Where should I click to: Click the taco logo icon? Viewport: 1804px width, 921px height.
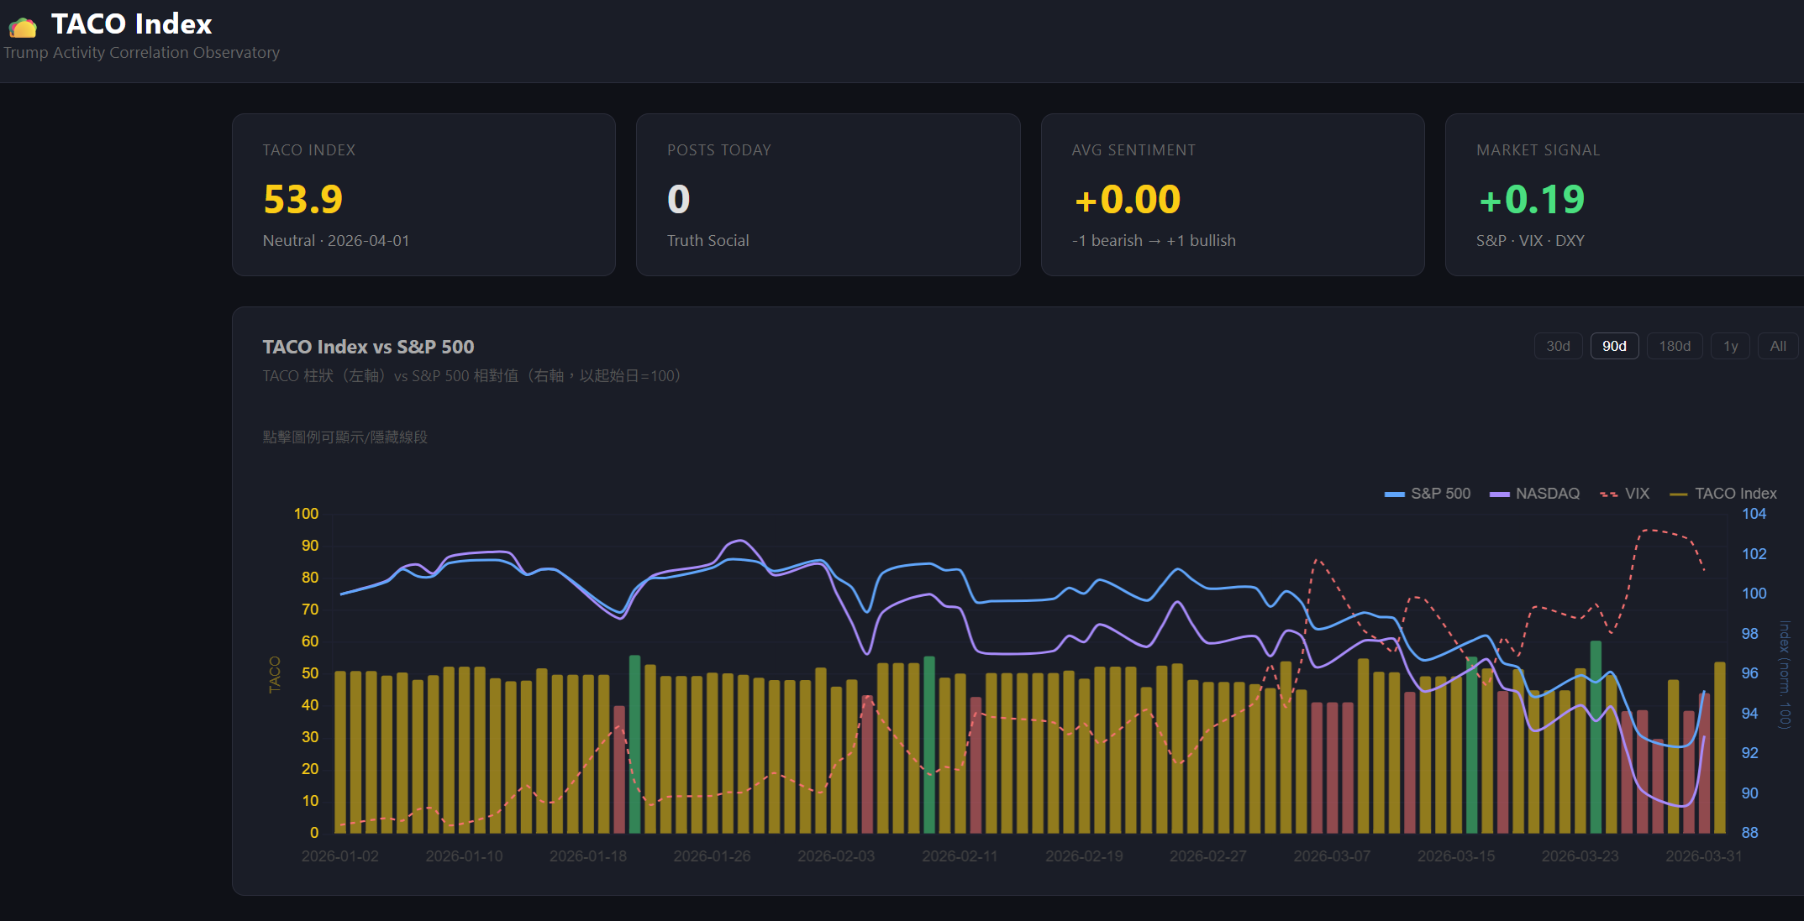tap(23, 27)
